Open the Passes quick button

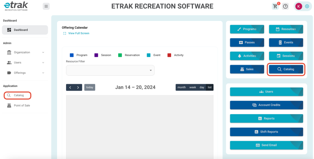click(247, 42)
